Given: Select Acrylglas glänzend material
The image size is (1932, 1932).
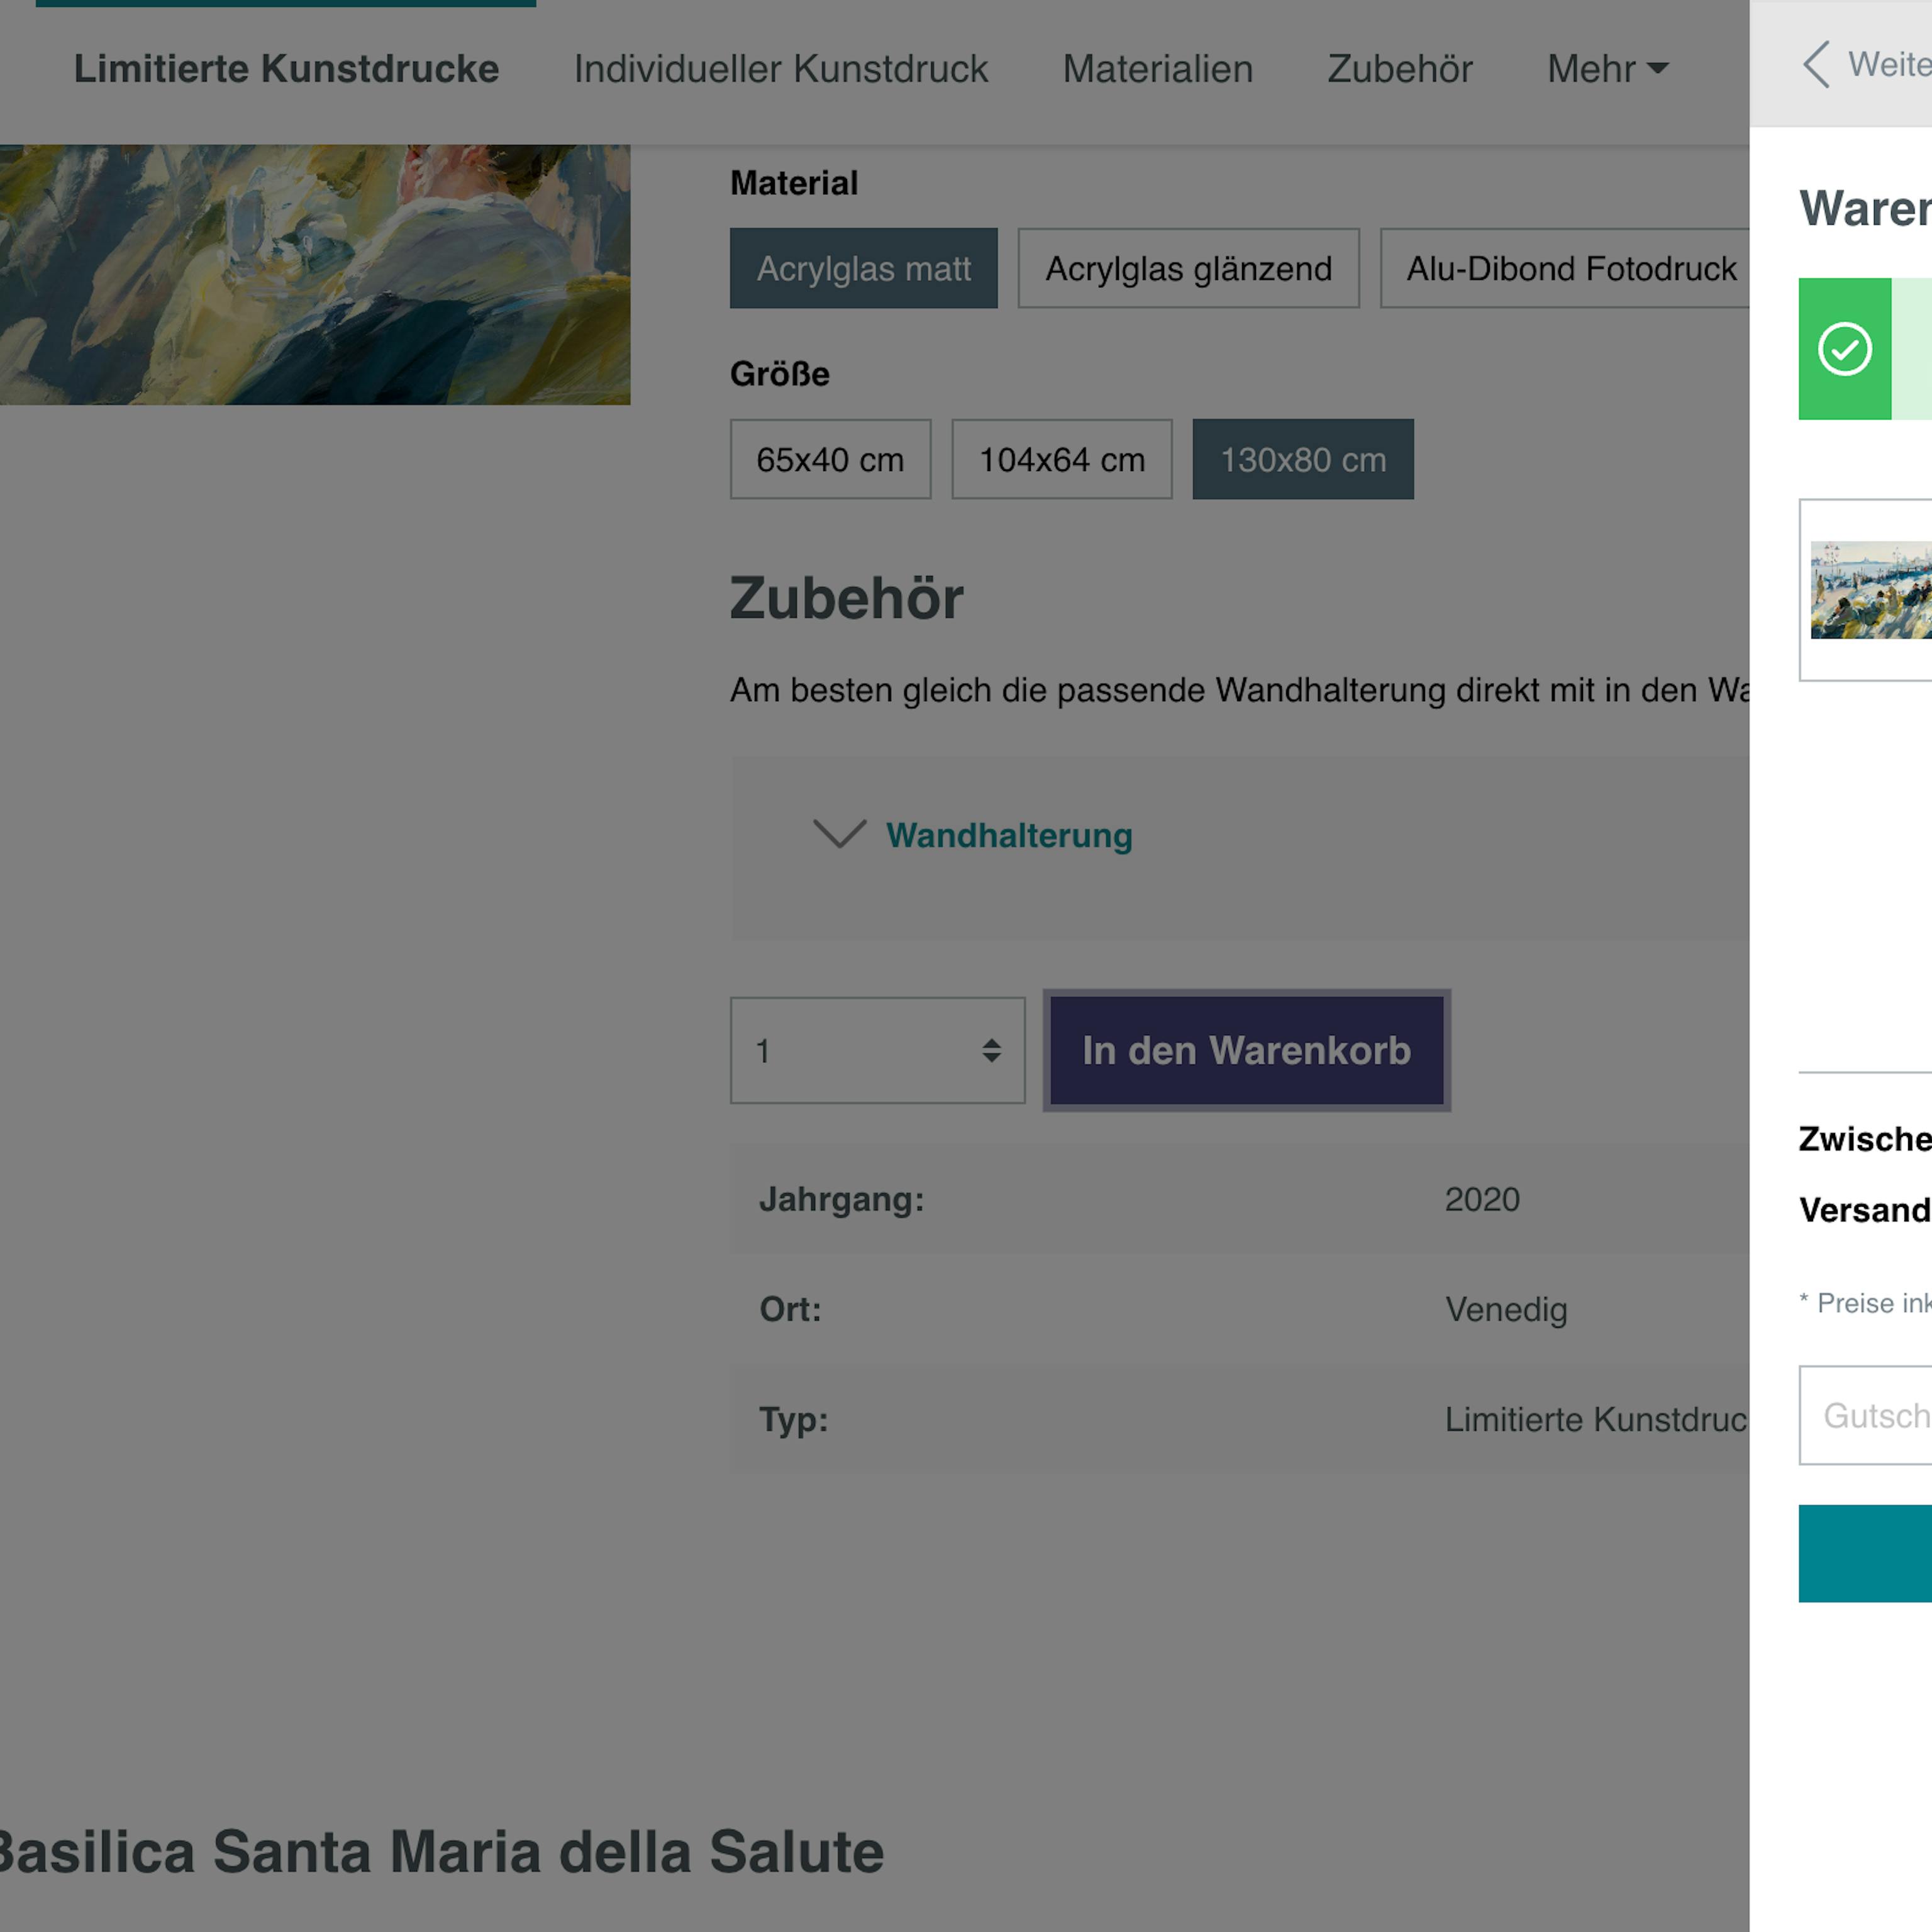Looking at the screenshot, I should [x=1188, y=268].
